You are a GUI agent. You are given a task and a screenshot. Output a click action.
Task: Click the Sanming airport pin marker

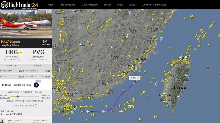click(128, 35)
